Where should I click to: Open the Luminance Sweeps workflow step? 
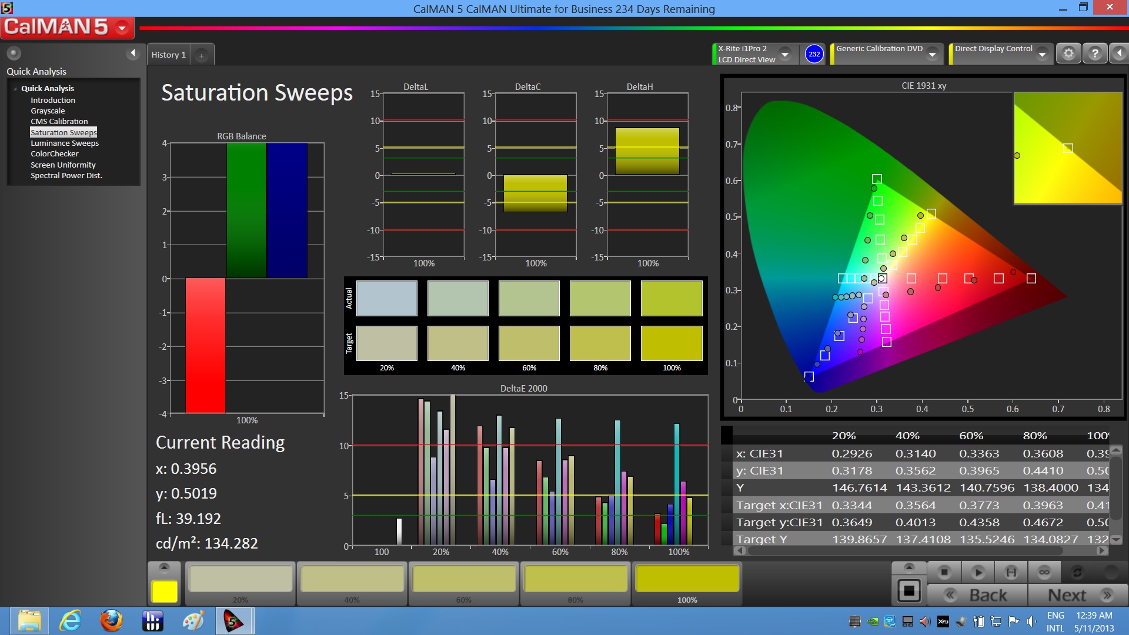coord(65,143)
